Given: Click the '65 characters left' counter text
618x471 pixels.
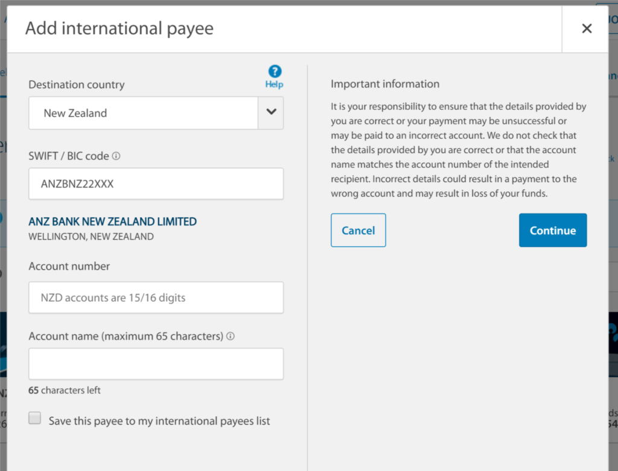Looking at the screenshot, I should 65,390.
